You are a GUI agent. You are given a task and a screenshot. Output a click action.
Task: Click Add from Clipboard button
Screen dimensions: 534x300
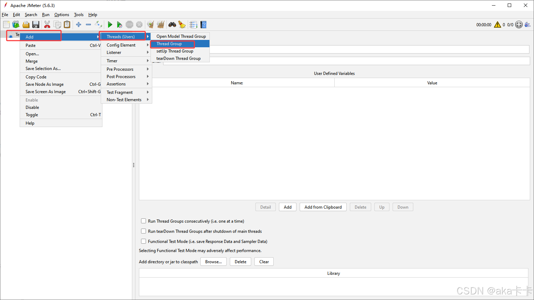point(323,207)
